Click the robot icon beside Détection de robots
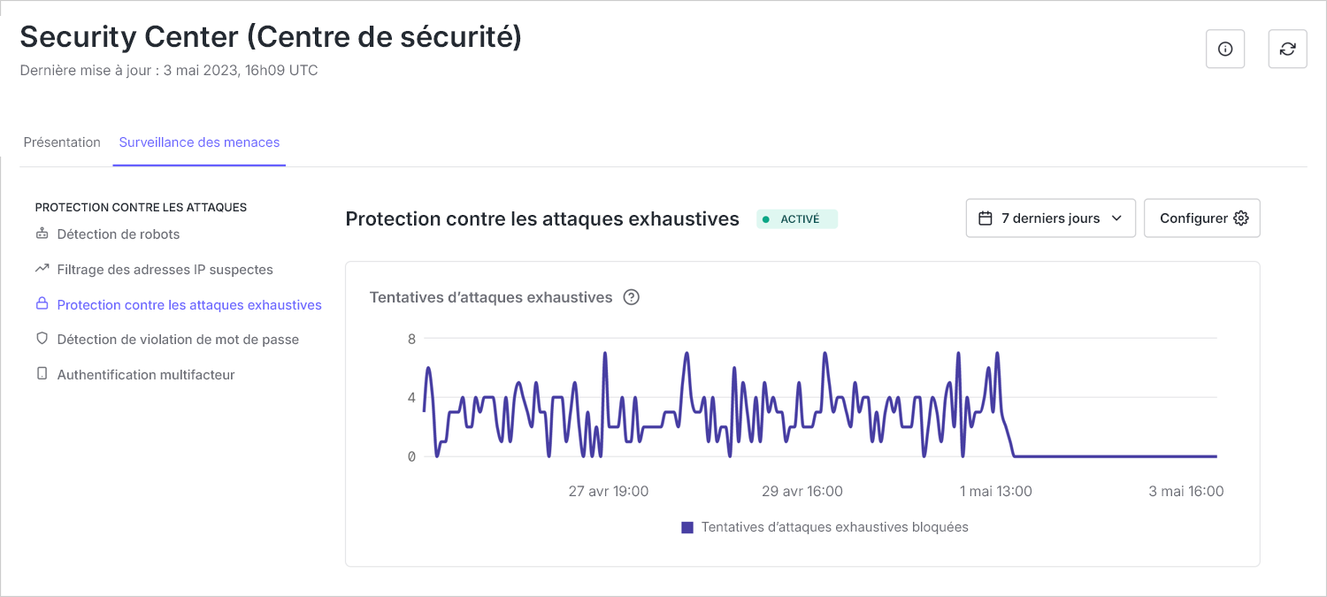 click(42, 234)
